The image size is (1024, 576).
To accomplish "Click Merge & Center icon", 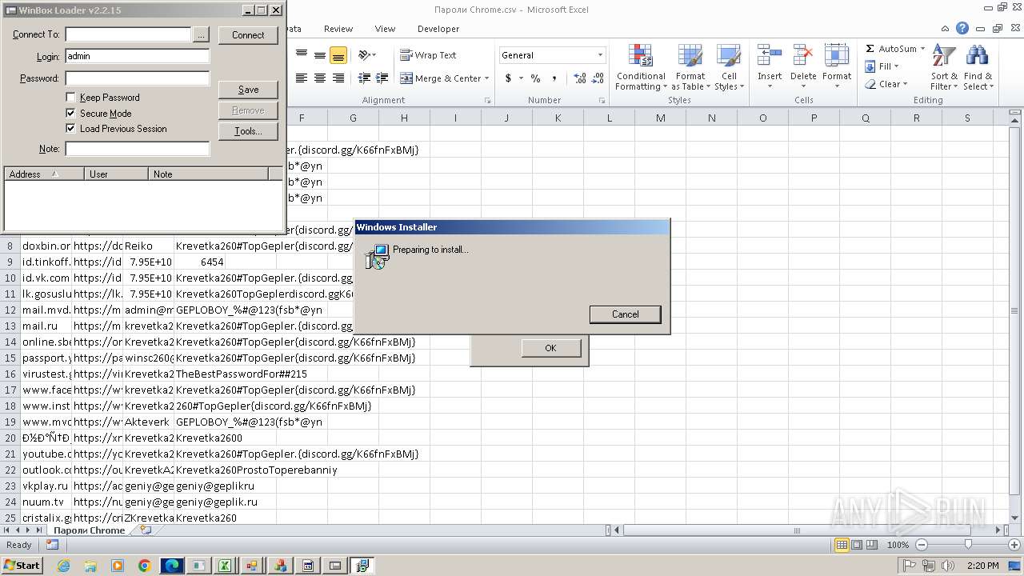I will coord(406,78).
